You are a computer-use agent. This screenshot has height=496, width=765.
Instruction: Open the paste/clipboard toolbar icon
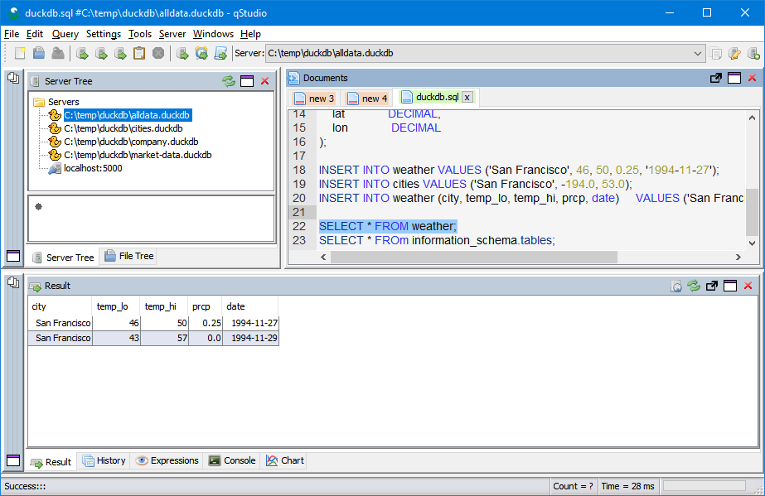(x=138, y=53)
